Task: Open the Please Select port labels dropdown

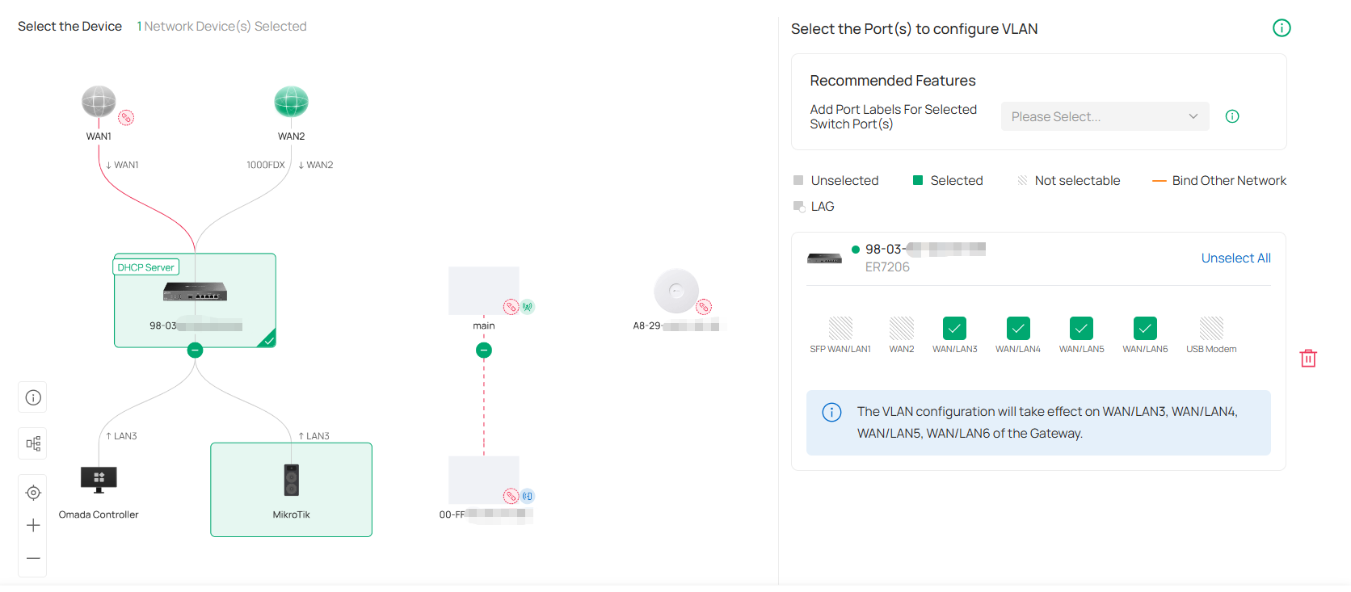Action: click(x=1105, y=116)
